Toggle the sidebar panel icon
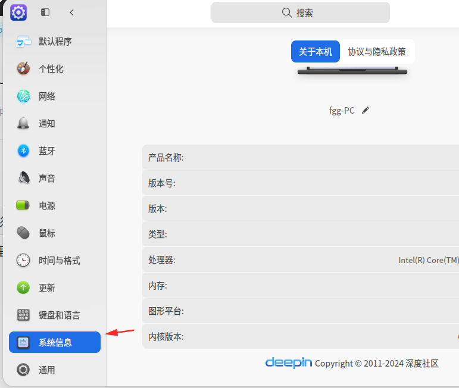The height and width of the screenshot is (388, 459). 45,12
